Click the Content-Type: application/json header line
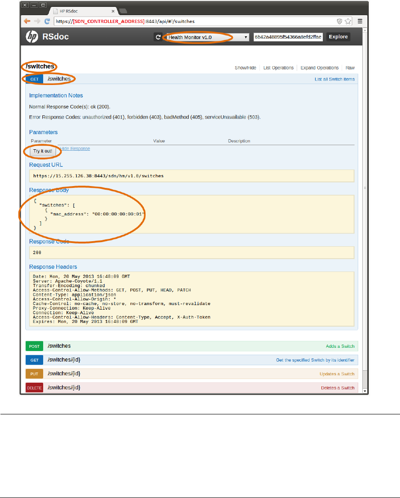Viewport: 400px width, 498px height. coord(74,295)
